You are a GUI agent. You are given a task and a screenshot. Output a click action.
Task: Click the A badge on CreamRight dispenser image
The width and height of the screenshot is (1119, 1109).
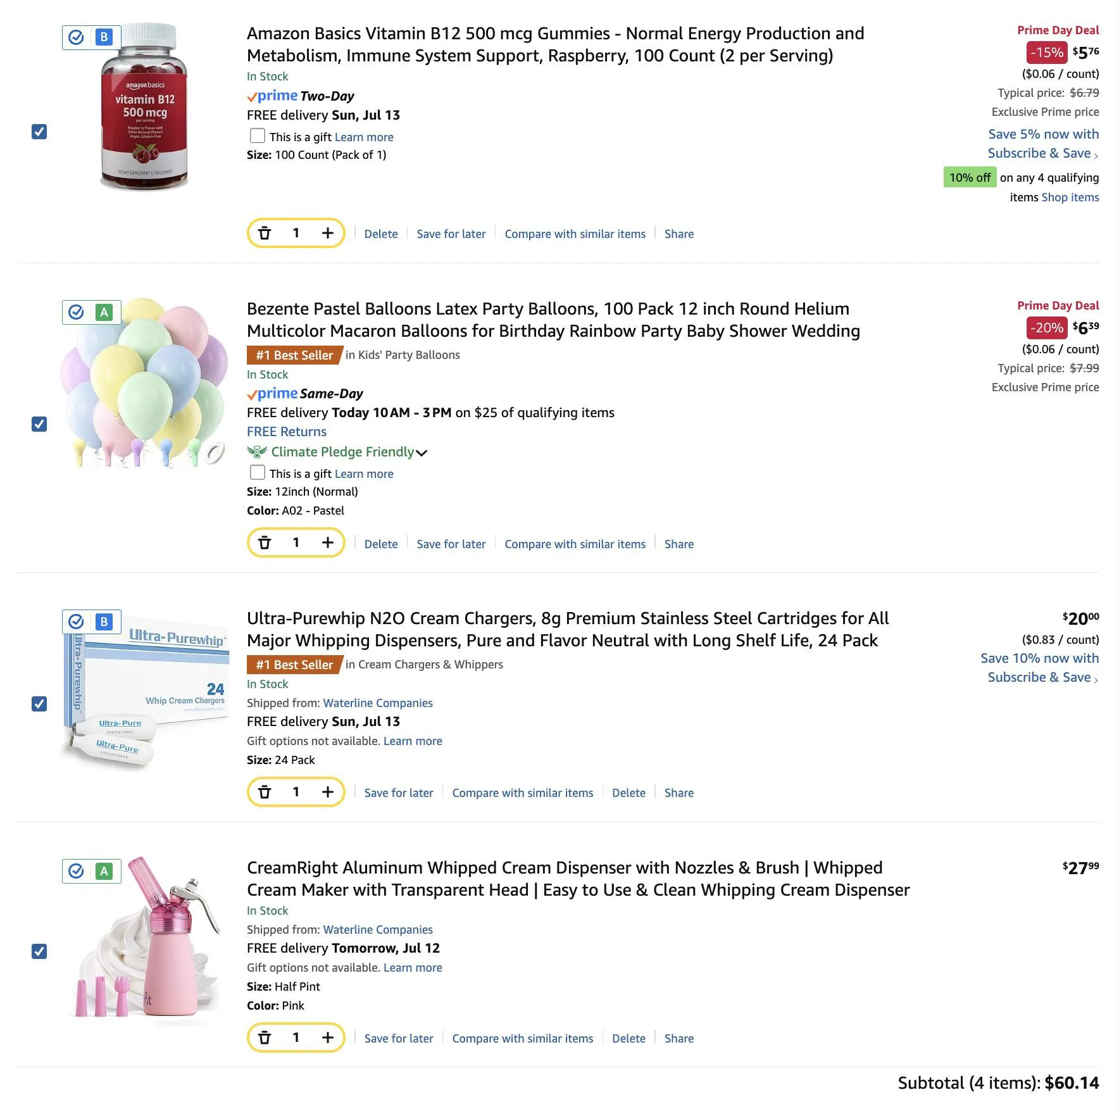coord(104,872)
